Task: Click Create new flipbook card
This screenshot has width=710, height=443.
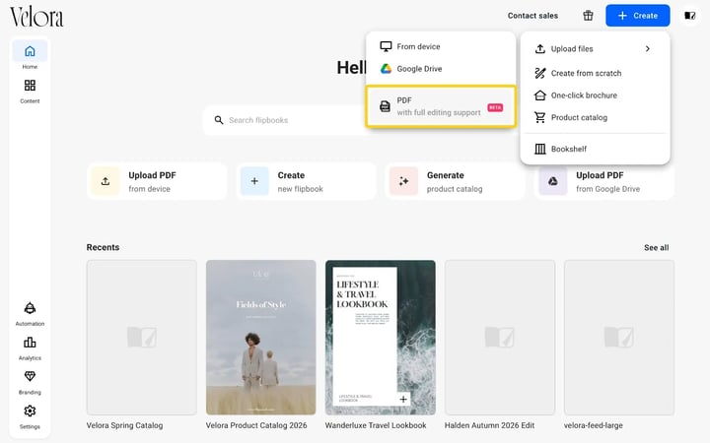Action: 306,181
